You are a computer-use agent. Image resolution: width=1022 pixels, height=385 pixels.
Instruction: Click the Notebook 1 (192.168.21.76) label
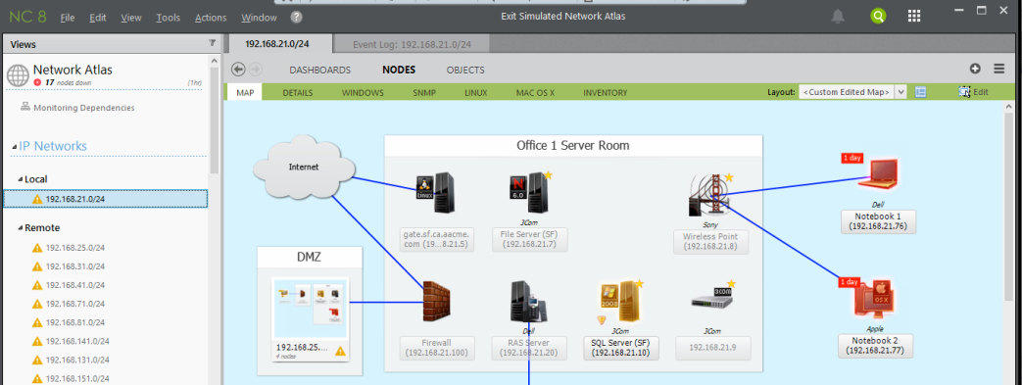tap(878, 221)
